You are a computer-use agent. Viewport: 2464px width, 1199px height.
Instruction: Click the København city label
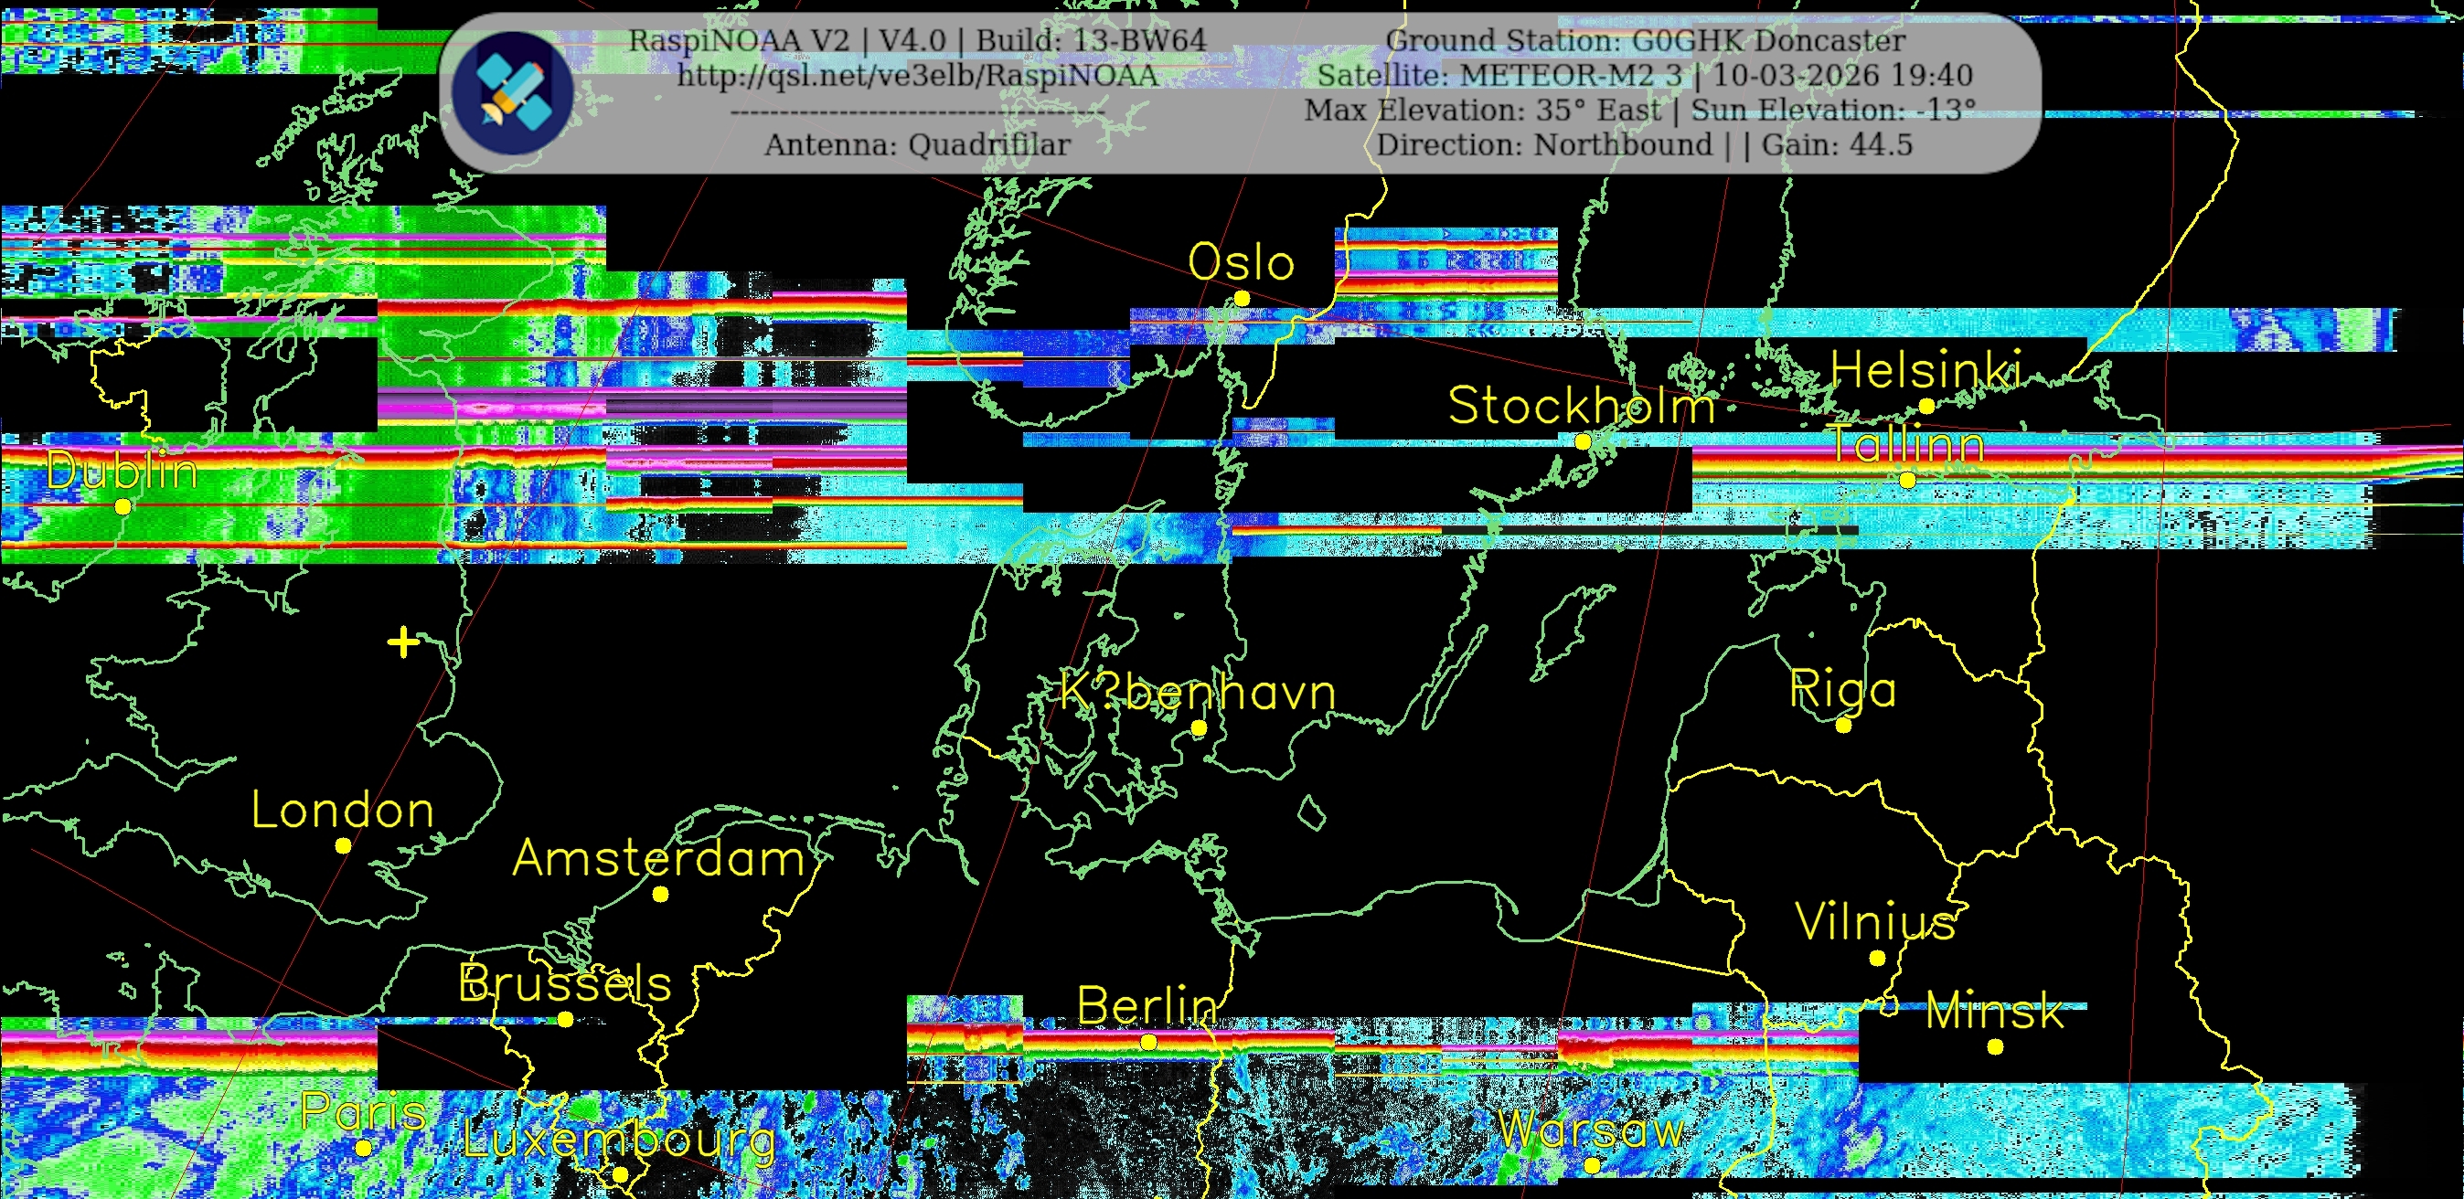tap(1198, 692)
